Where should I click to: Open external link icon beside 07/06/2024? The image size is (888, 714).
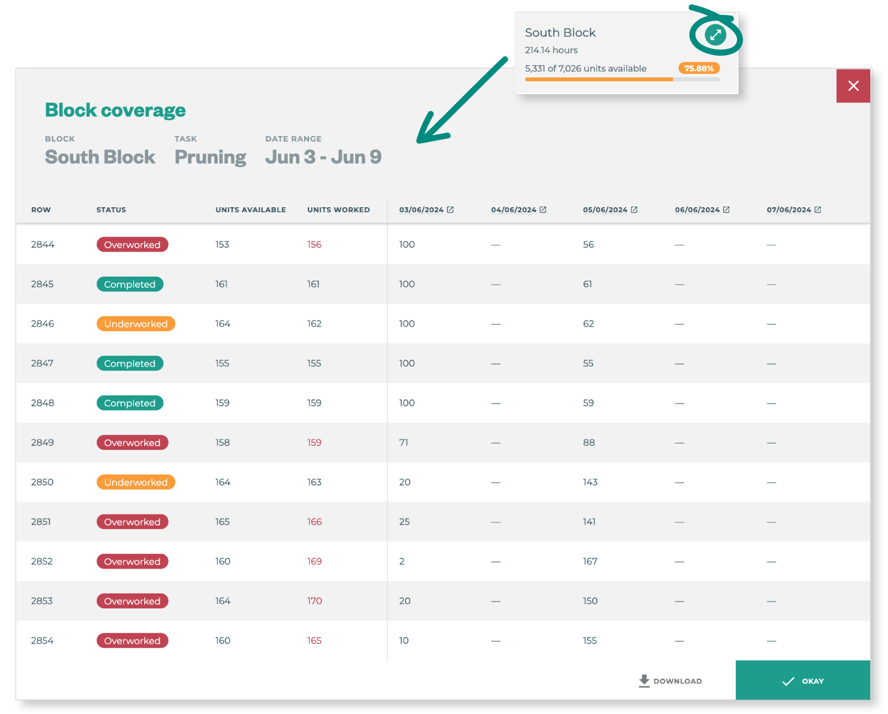click(x=818, y=210)
